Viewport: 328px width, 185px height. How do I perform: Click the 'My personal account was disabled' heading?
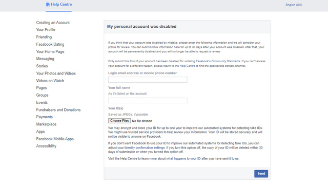(x=142, y=27)
